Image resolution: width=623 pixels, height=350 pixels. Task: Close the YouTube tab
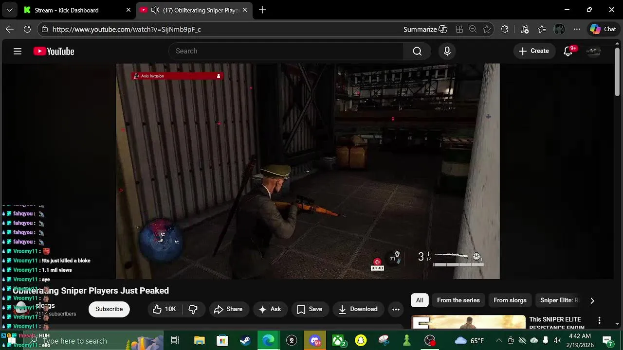point(245,10)
